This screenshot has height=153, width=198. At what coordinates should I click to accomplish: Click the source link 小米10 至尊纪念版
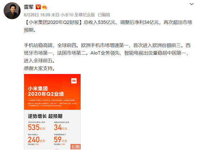78,15
